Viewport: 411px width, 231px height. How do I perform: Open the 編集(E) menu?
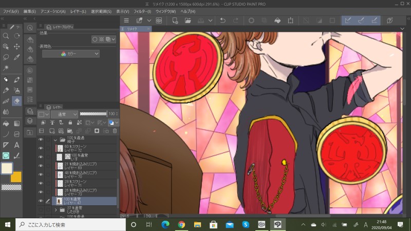click(x=29, y=11)
